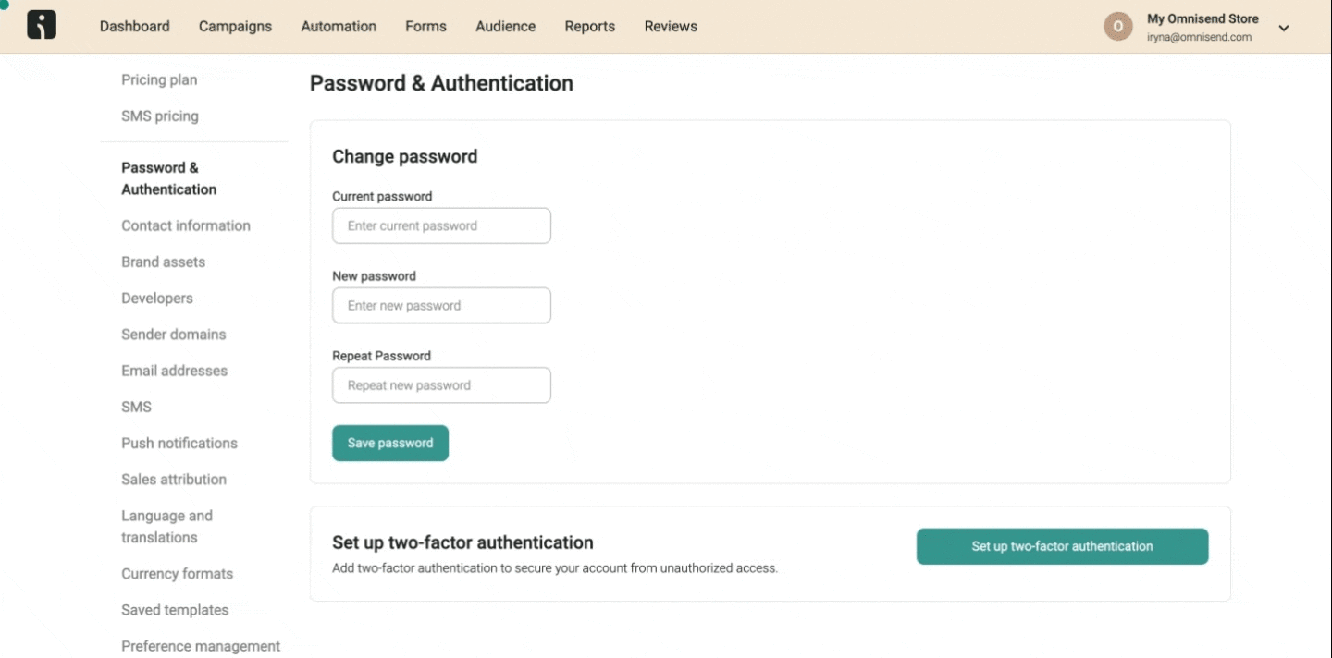View the Reports page
Image resolution: width=1332 pixels, height=658 pixels.
tap(589, 26)
